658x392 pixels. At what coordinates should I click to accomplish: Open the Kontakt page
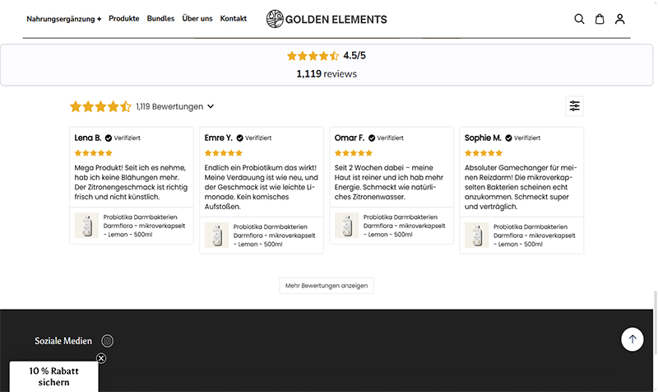click(x=234, y=18)
